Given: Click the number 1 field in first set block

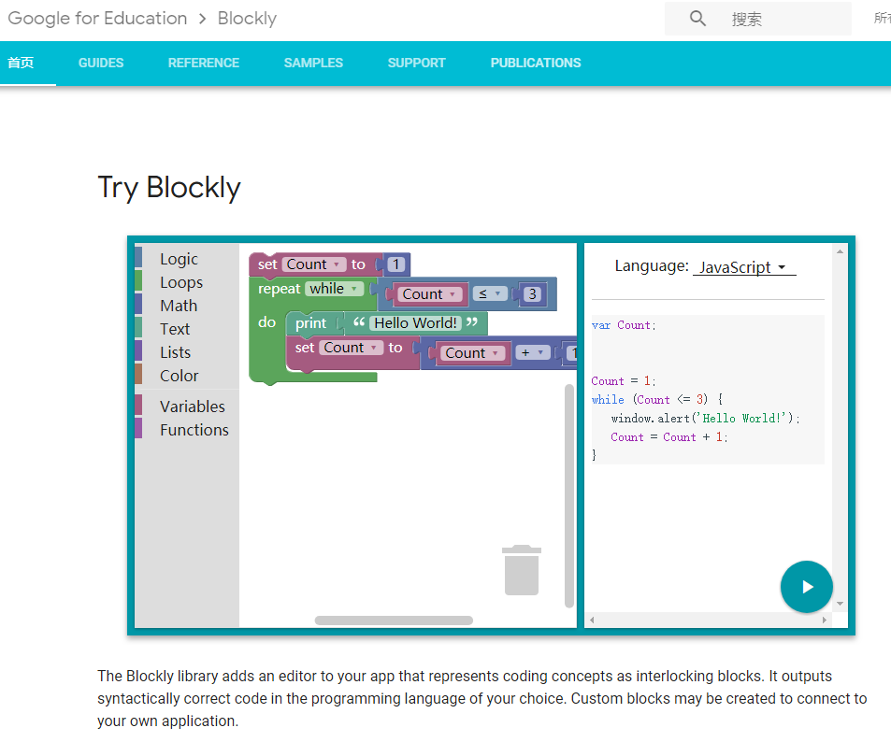Looking at the screenshot, I should pos(396,264).
